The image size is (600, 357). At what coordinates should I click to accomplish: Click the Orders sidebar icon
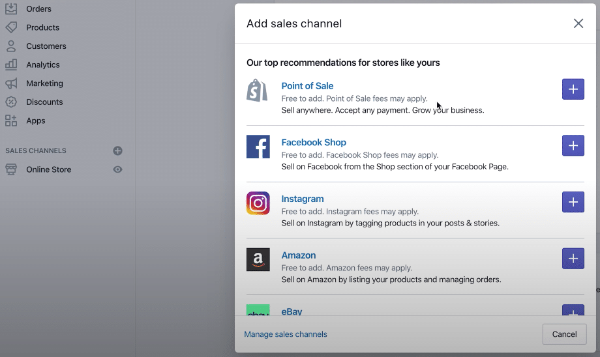click(11, 8)
